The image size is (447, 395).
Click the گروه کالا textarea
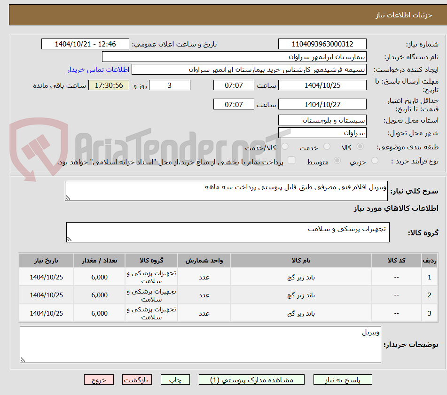pos(228,232)
